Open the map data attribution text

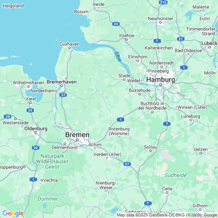tap(167, 215)
